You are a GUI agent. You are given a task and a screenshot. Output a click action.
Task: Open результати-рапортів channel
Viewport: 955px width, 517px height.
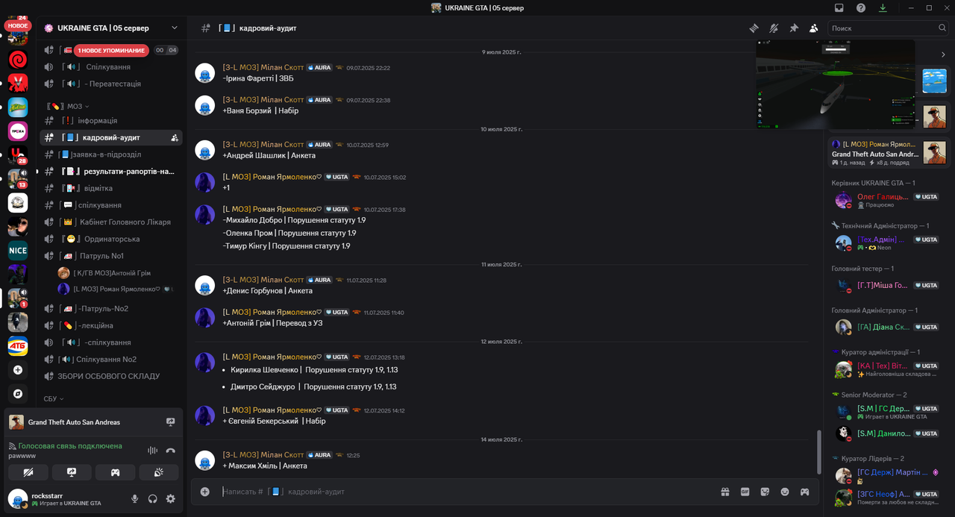click(x=112, y=171)
